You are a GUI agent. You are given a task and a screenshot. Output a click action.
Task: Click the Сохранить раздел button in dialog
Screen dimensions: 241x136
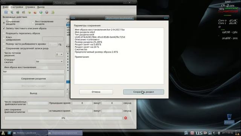coord(143,92)
